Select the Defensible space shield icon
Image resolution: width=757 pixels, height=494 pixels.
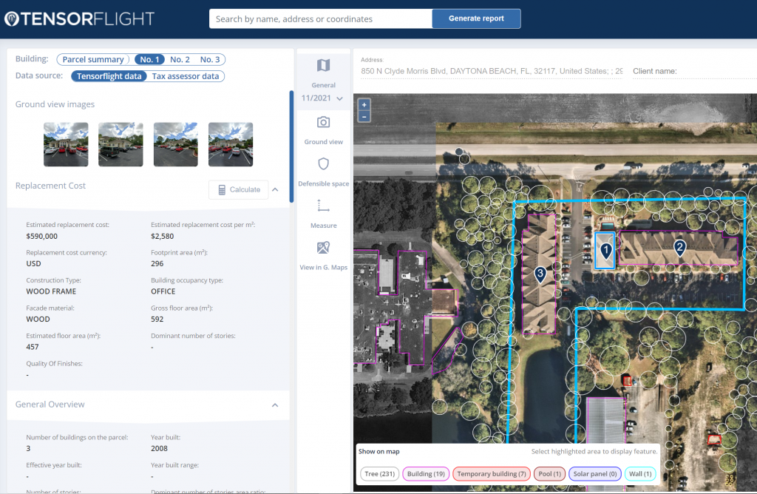(323, 163)
